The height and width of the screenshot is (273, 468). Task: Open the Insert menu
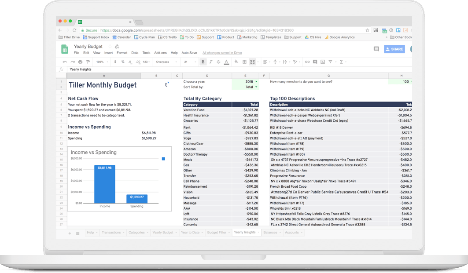[x=109, y=53]
